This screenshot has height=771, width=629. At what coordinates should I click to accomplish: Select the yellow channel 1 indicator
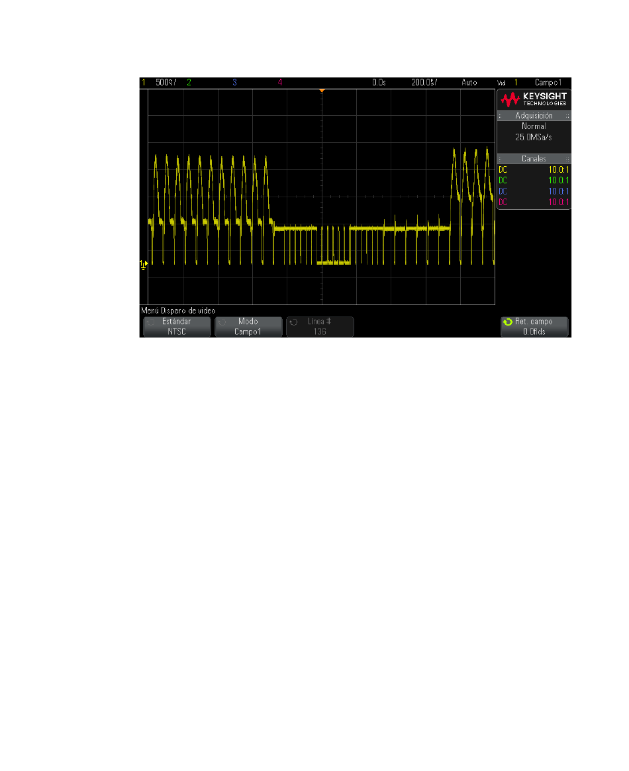[x=144, y=83]
